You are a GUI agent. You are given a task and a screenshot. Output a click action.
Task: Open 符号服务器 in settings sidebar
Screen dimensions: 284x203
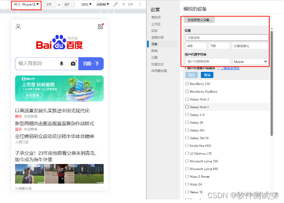point(159,71)
